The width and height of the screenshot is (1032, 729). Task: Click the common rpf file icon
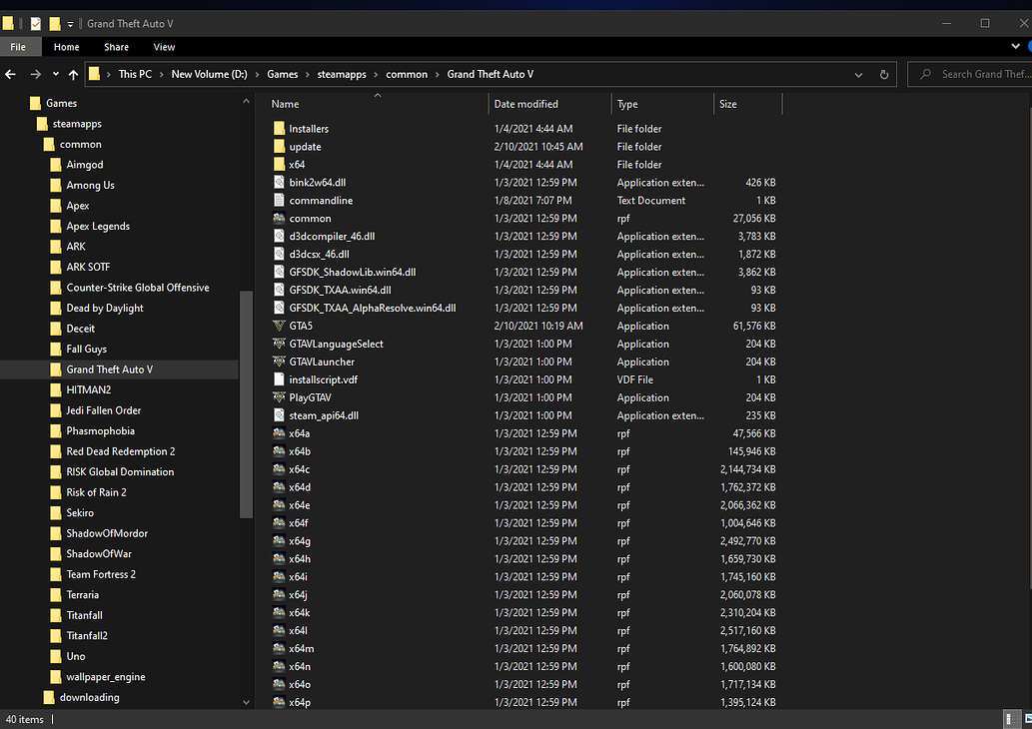[x=279, y=218]
